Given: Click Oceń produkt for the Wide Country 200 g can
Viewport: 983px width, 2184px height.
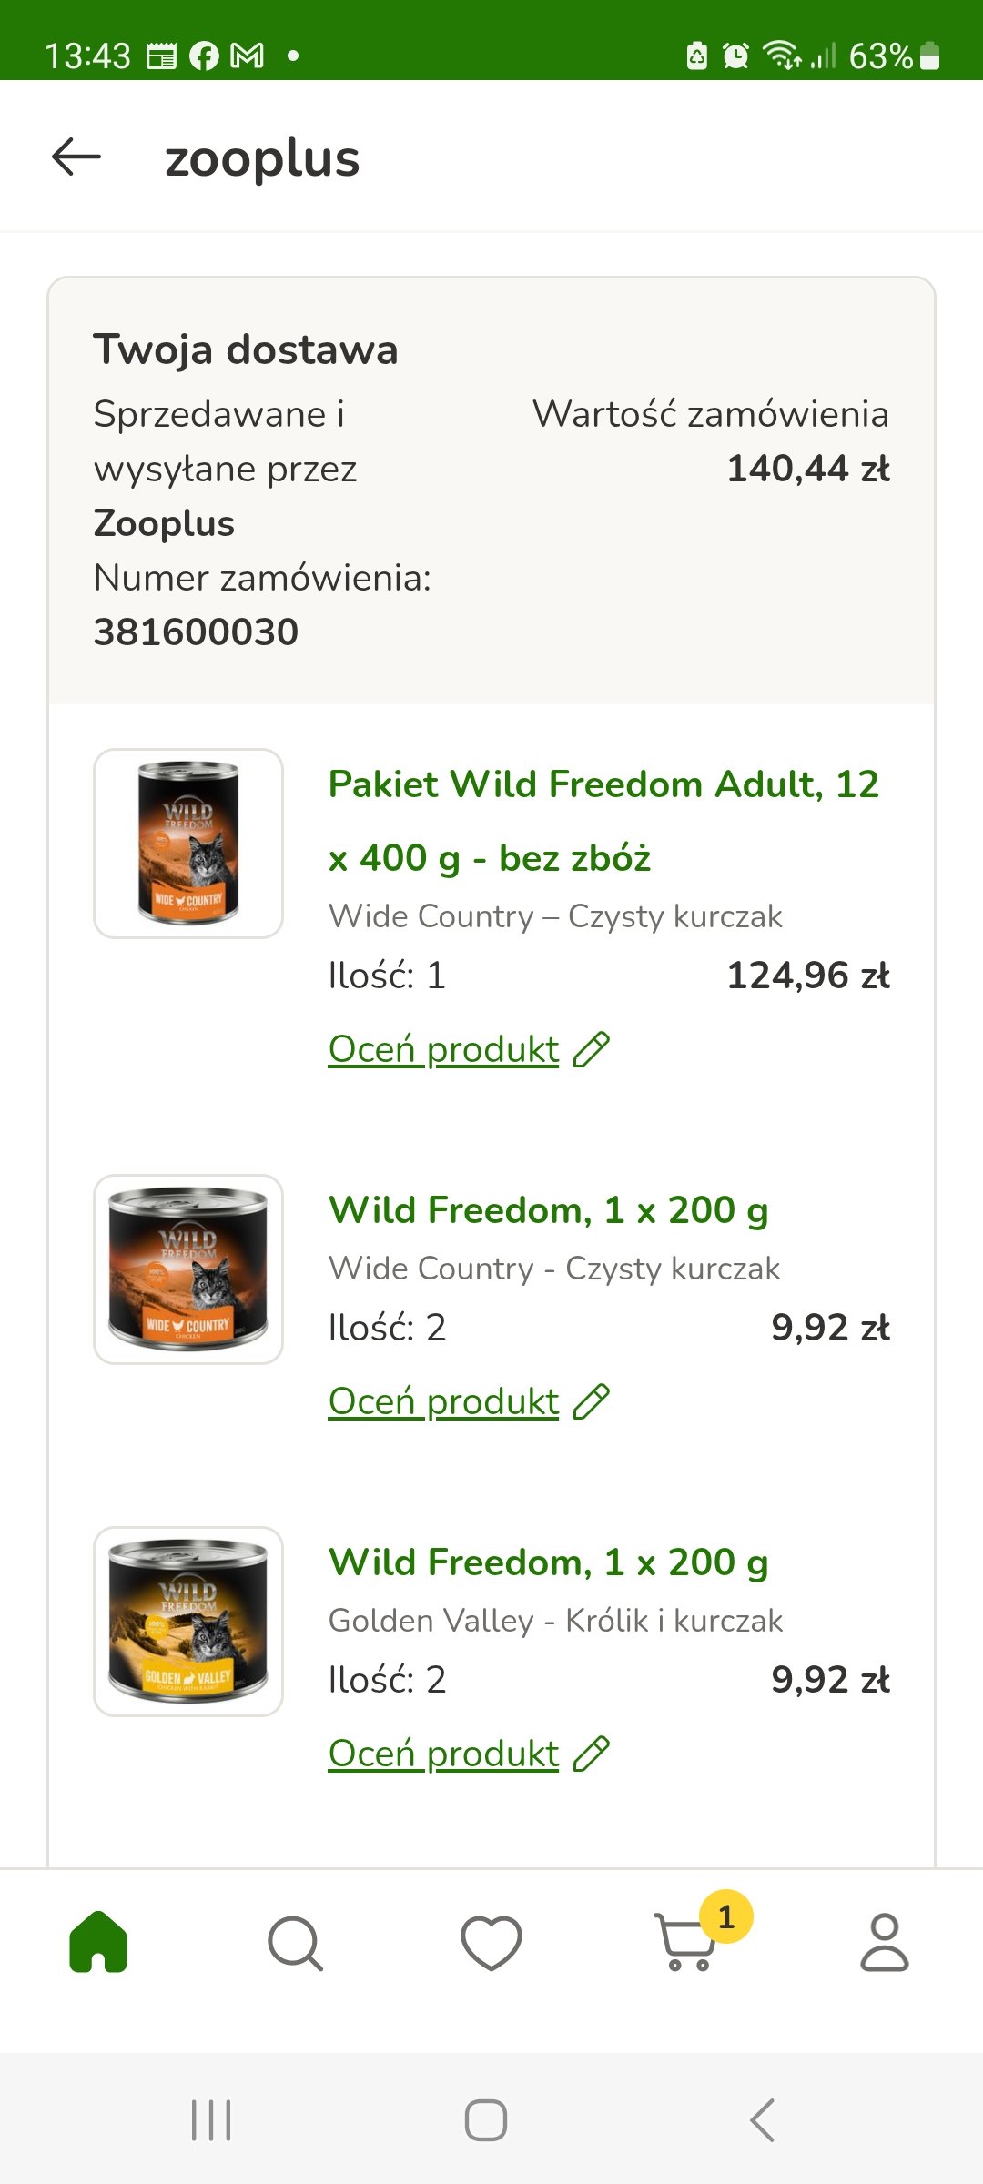Looking at the screenshot, I should (443, 1401).
